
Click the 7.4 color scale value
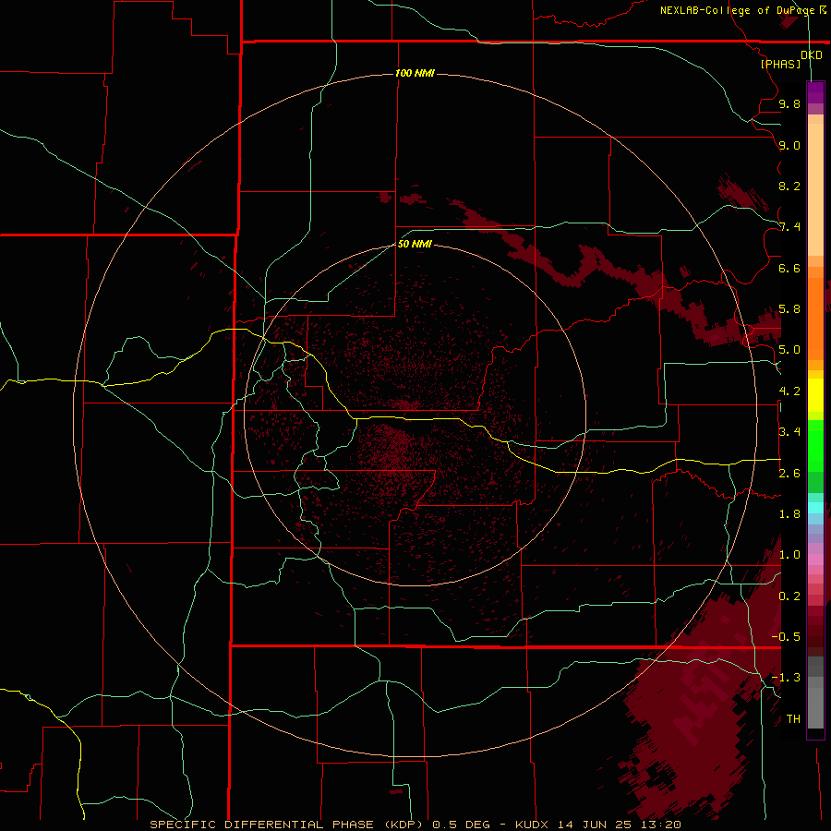[789, 227]
